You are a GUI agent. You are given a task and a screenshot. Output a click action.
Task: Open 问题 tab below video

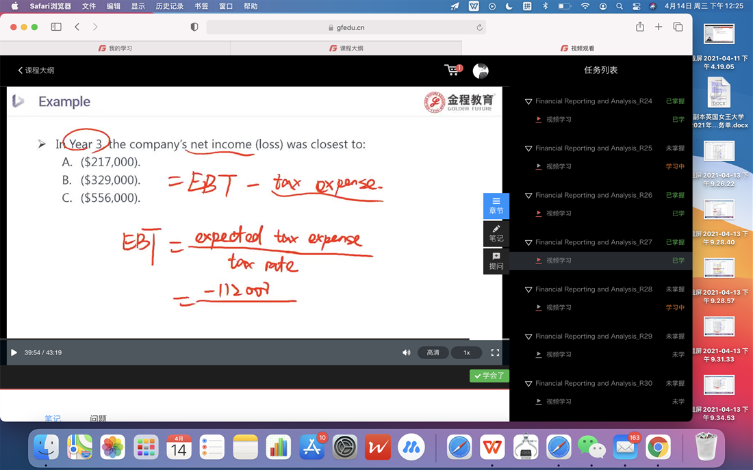(98, 419)
